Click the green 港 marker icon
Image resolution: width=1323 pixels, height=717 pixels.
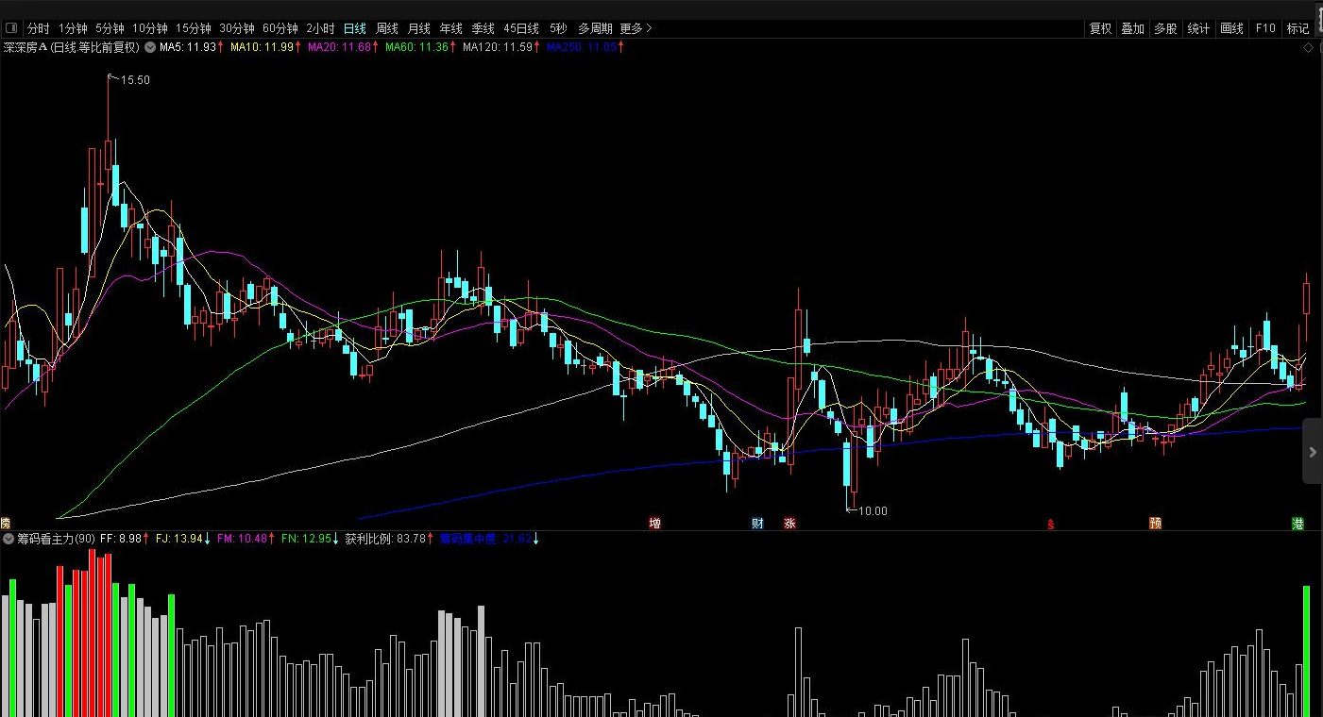[1298, 524]
